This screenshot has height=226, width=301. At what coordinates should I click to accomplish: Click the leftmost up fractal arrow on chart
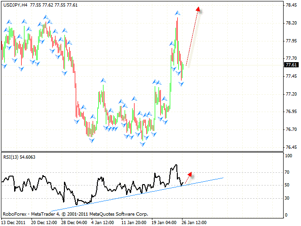tap(8, 21)
